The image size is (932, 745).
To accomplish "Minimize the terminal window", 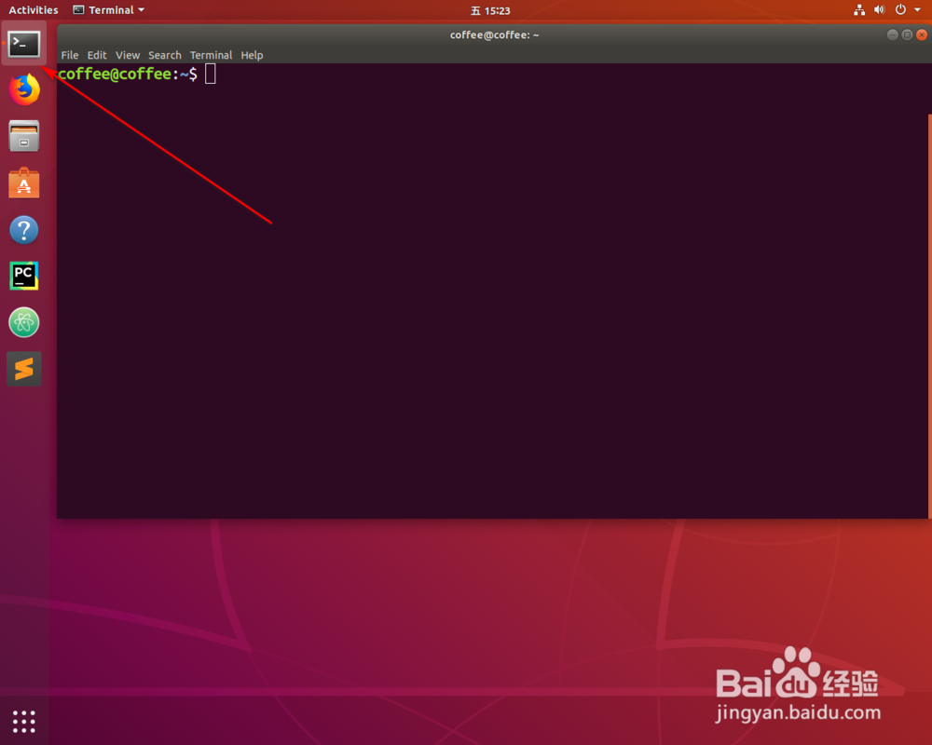I will [892, 35].
